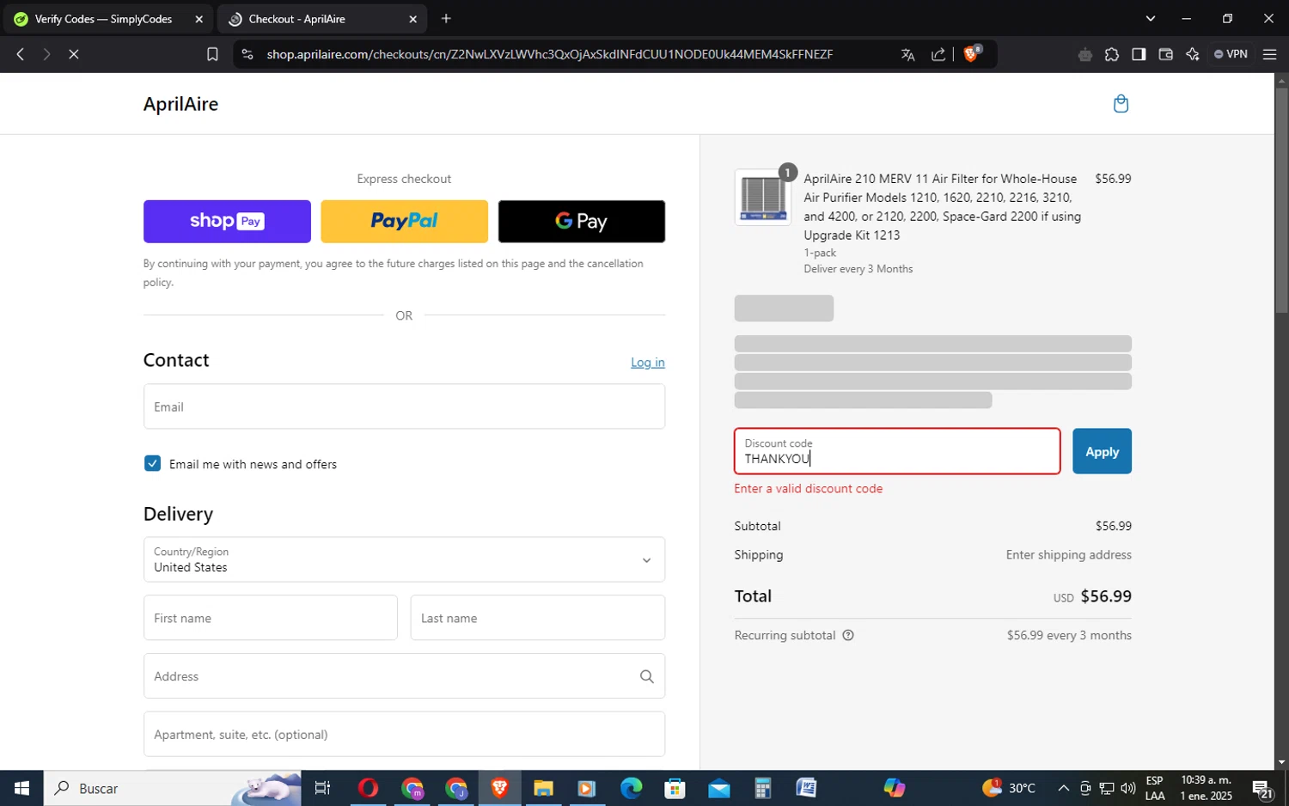
Task: Open Leo AI assistant icon
Action: pos(1192,54)
